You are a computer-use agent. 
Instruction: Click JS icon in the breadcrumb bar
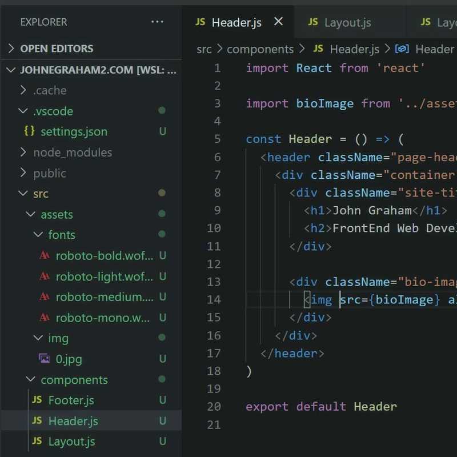[318, 49]
